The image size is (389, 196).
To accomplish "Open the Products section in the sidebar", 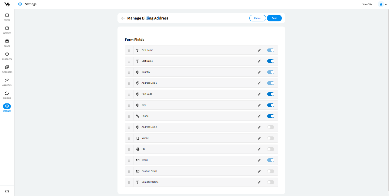I will (7, 56).
